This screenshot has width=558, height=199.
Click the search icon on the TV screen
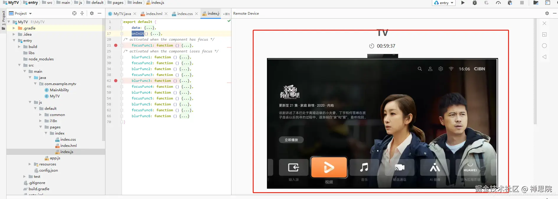pos(420,69)
